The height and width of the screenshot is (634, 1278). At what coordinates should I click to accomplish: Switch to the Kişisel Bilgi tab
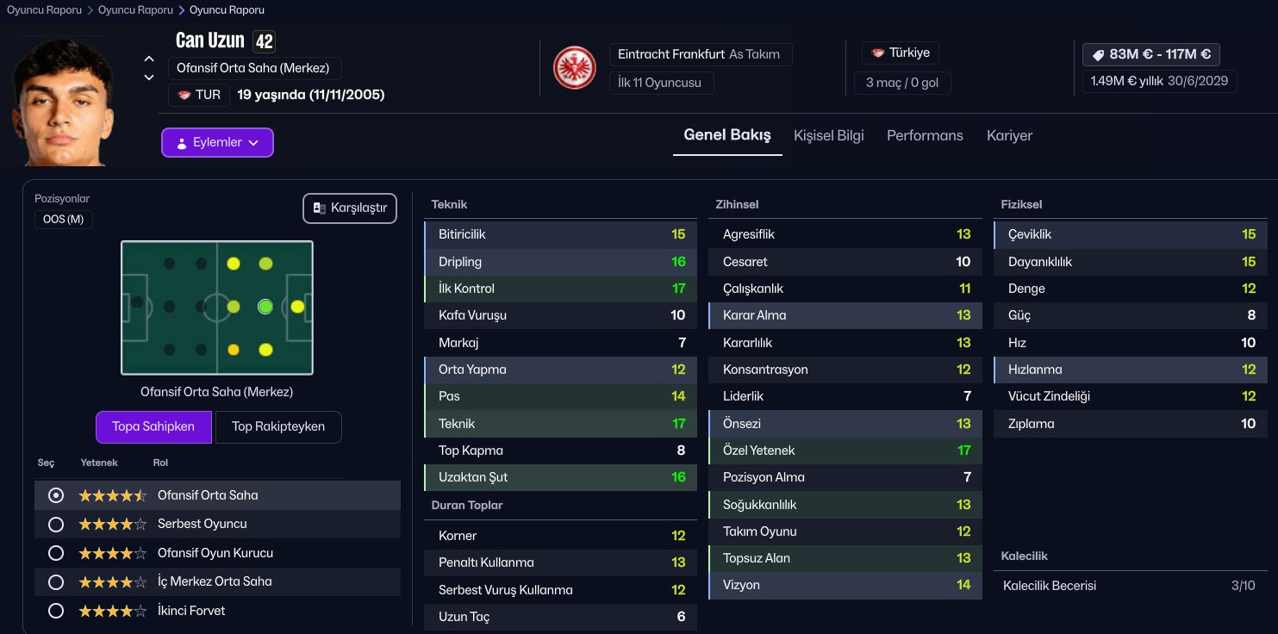[x=828, y=135]
